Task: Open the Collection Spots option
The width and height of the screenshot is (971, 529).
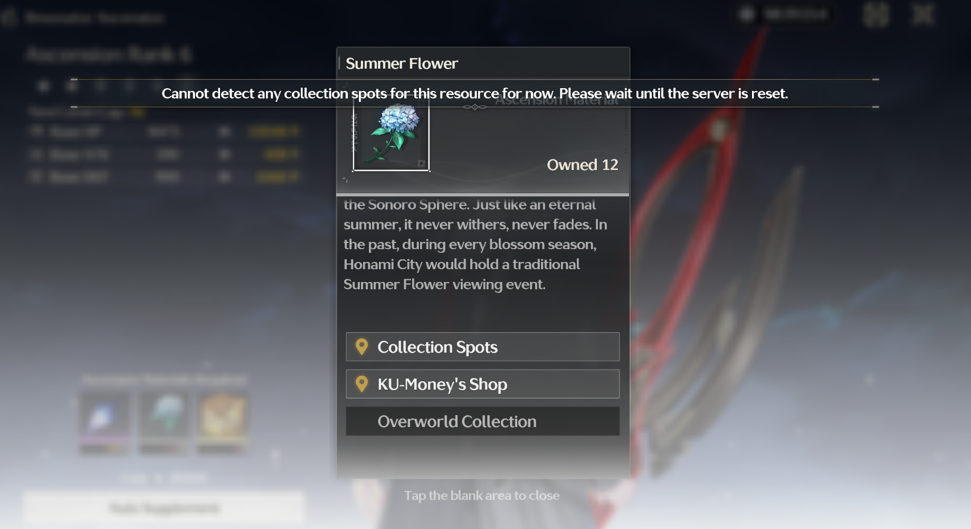Action: click(x=482, y=347)
